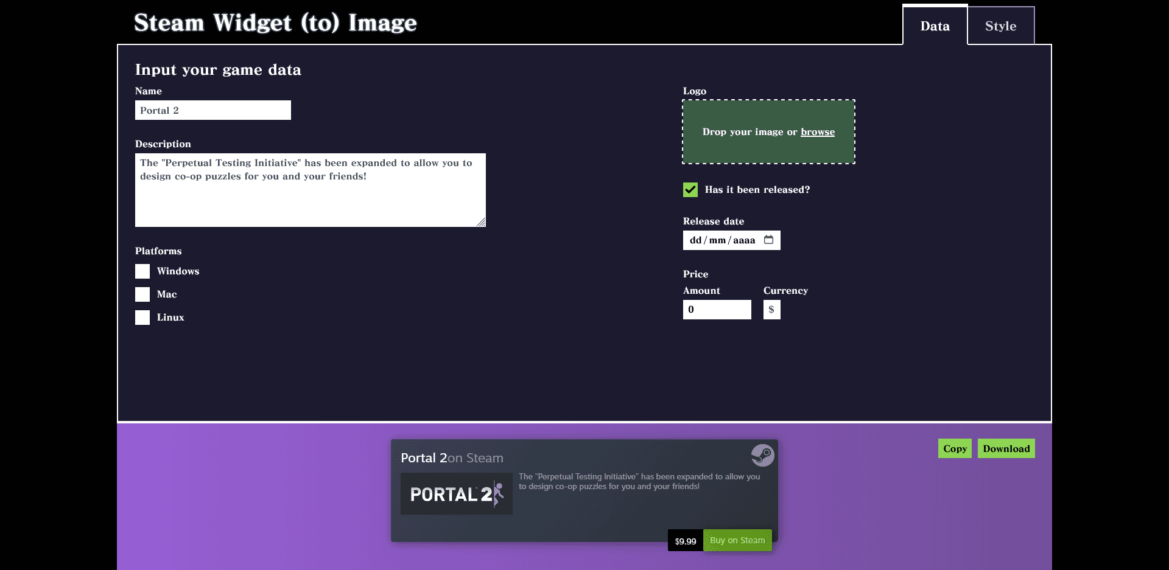Click the Currency symbol field
The image size is (1169, 570).
tap(772, 310)
